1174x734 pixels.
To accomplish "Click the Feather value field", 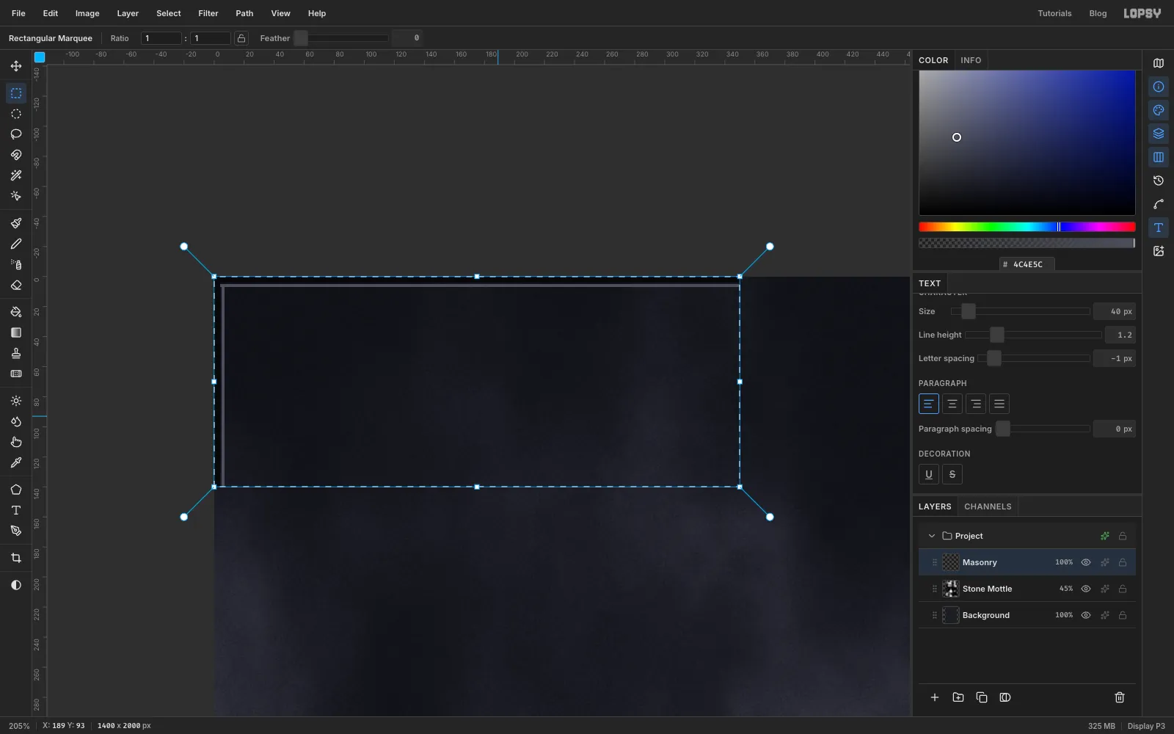I will 406,38.
